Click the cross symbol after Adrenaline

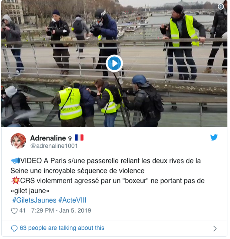(70, 138)
